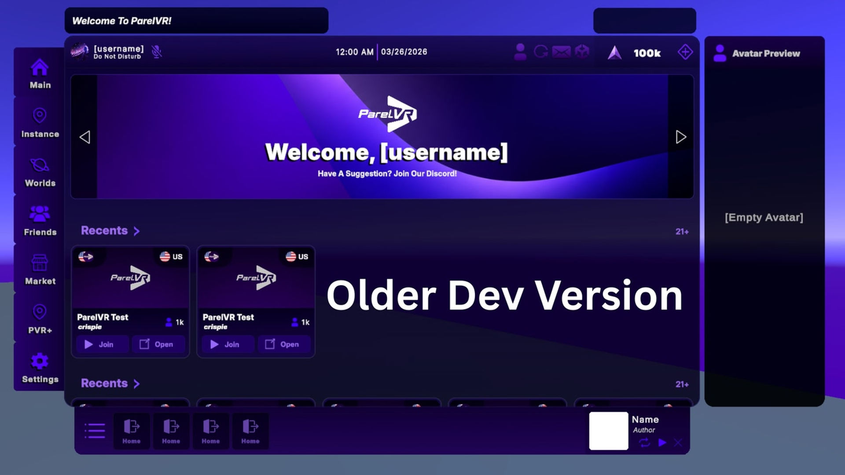The width and height of the screenshot is (845, 475).
Task: Click the 03/26/2026 date display
Action: (404, 52)
